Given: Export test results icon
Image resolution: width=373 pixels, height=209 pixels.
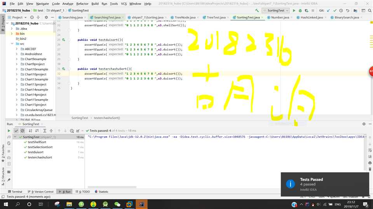Looking at the screenshot, I should coord(78,130).
